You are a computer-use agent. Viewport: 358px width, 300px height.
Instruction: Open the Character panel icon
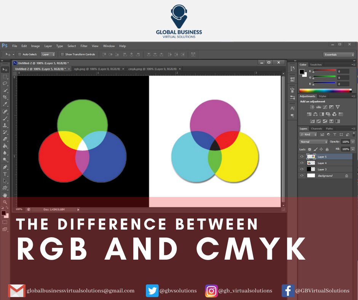coord(292,108)
